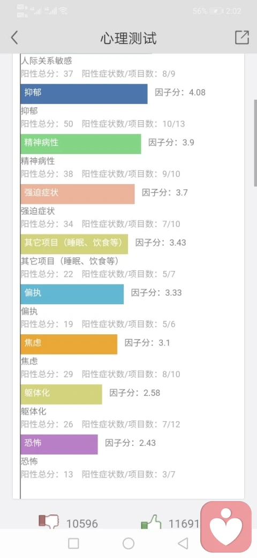Select the green 精神病性 bar
The height and width of the screenshot is (558, 257).
point(80,144)
